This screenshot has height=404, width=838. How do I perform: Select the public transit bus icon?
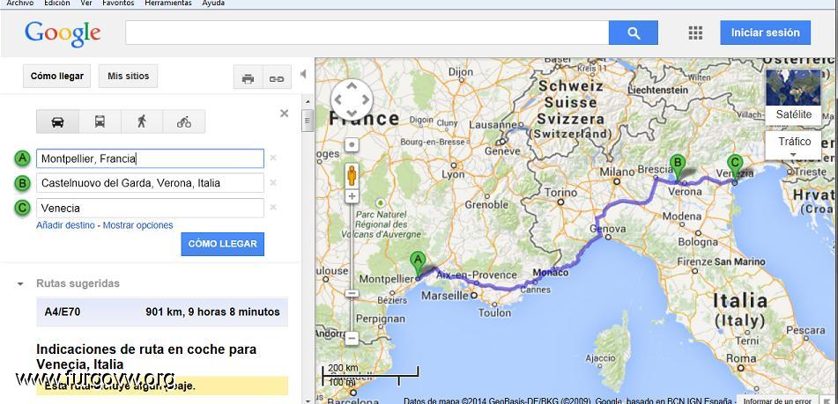(x=100, y=121)
